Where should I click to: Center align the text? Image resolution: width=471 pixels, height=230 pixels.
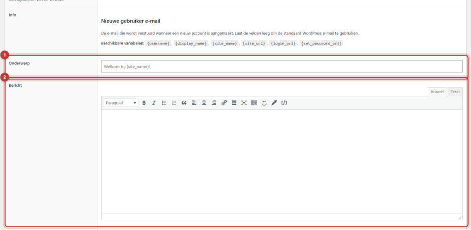pos(204,103)
